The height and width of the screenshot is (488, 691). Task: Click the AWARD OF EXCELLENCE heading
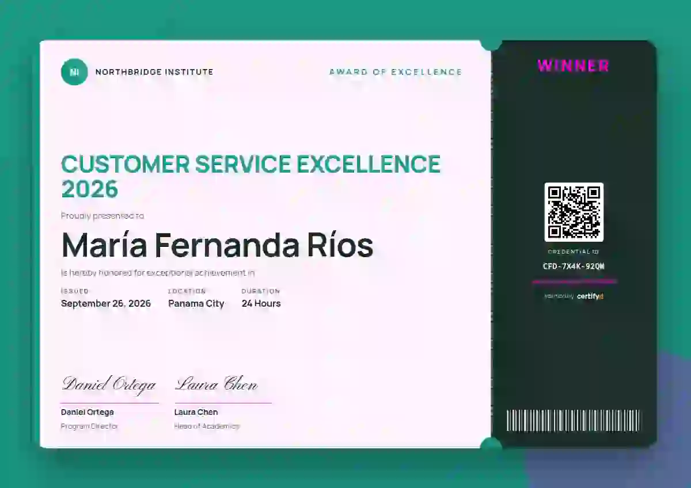click(x=396, y=72)
